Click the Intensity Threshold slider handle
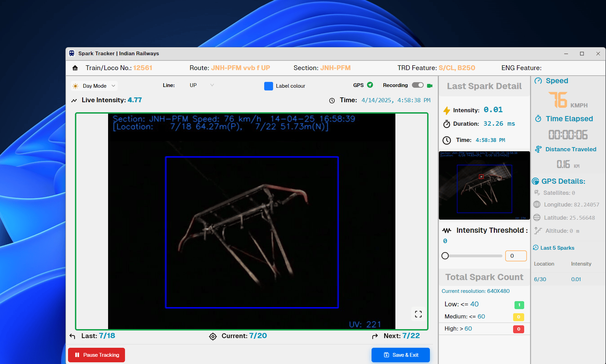This screenshot has width=606, height=364. (445, 256)
